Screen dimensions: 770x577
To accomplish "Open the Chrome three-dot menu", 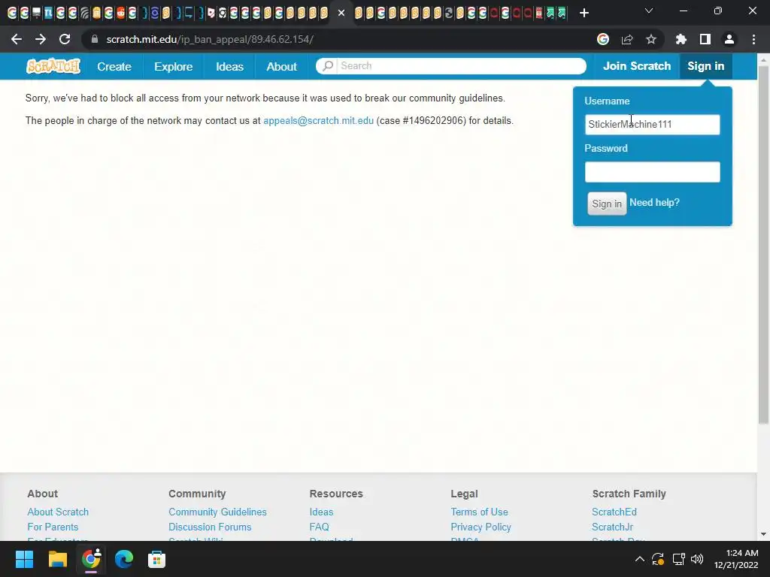I will (x=753, y=39).
